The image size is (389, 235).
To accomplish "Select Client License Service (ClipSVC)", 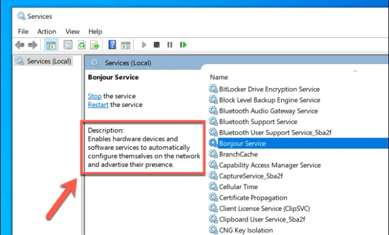I will (x=265, y=209).
